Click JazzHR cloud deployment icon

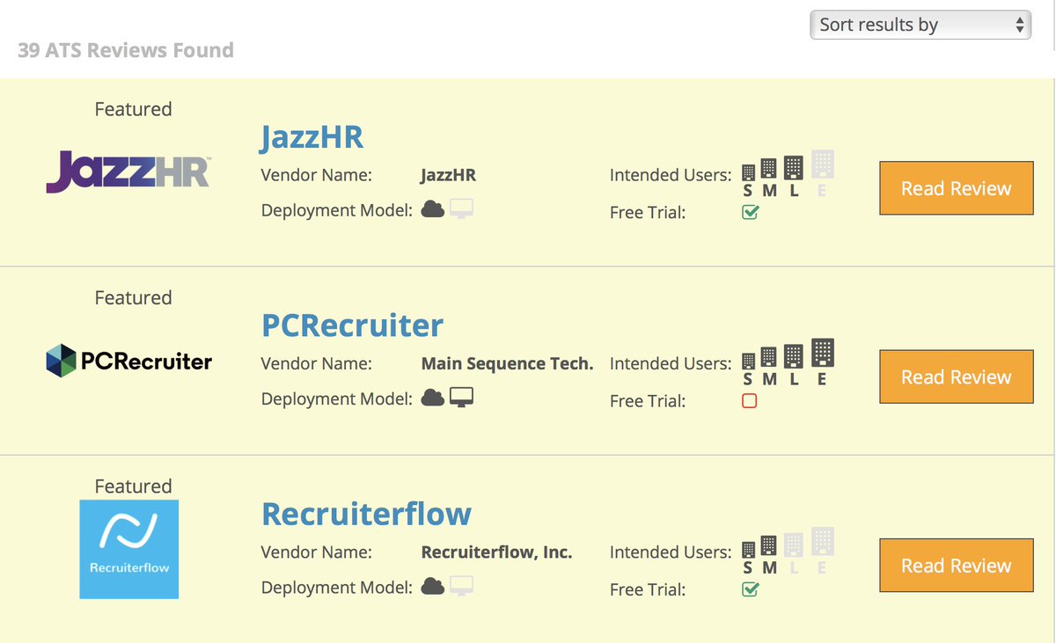tap(432, 209)
